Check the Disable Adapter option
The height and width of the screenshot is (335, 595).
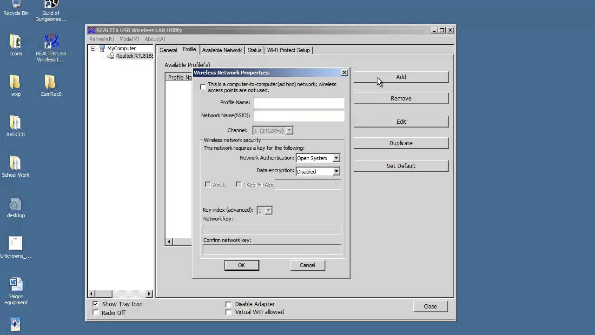[228, 304]
